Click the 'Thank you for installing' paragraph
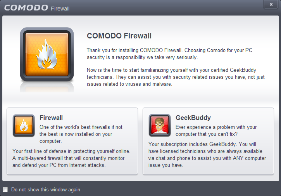The width and height of the screenshot is (281, 196). point(169,54)
